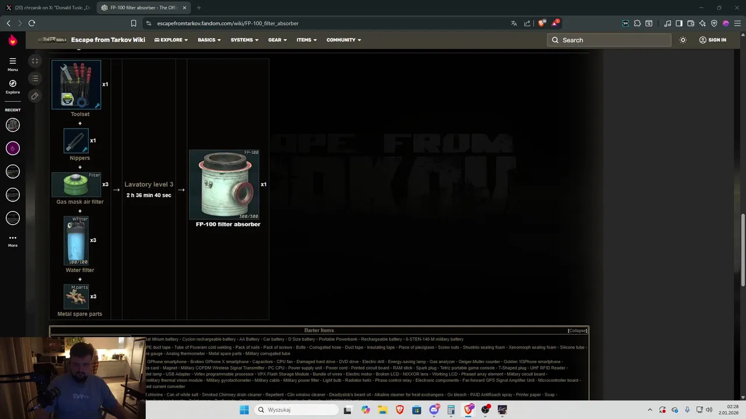Open the Nippers item image
The image size is (746, 419).
76,141
